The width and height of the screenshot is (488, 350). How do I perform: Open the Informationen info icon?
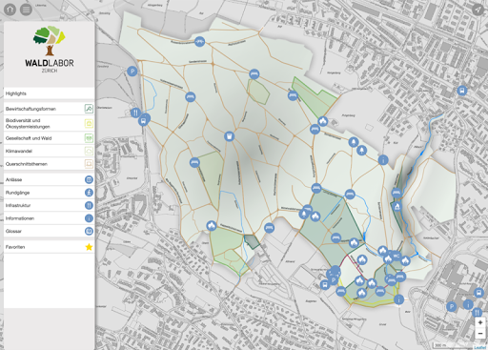tap(89, 218)
